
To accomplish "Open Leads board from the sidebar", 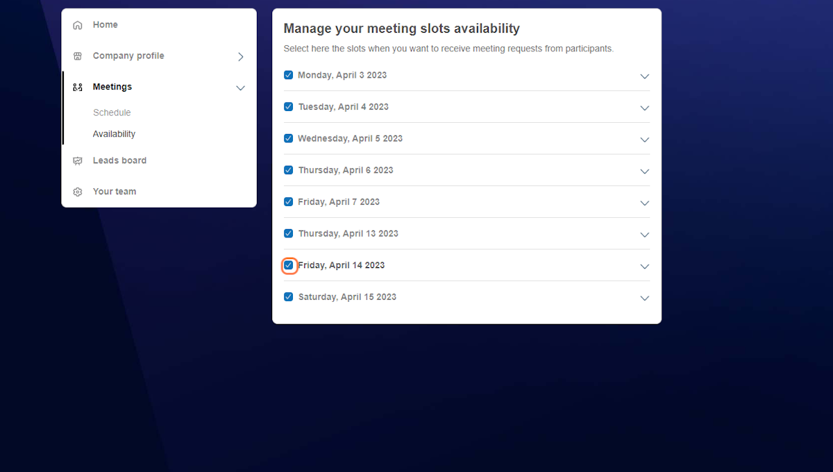I will point(119,160).
